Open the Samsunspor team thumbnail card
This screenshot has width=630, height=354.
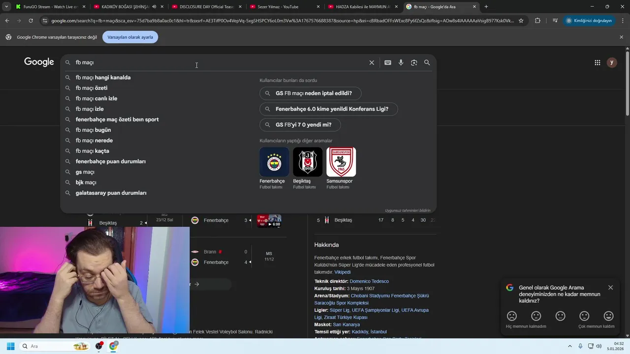[x=341, y=168]
